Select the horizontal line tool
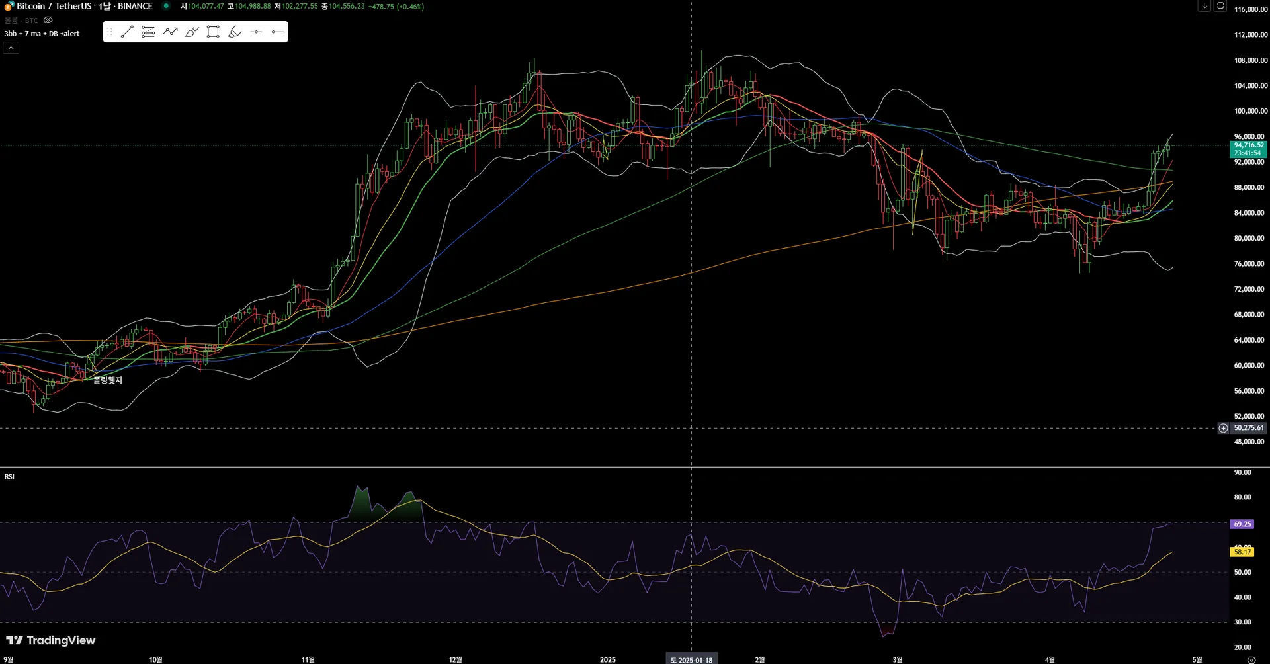The image size is (1270, 664). (x=256, y=32)
